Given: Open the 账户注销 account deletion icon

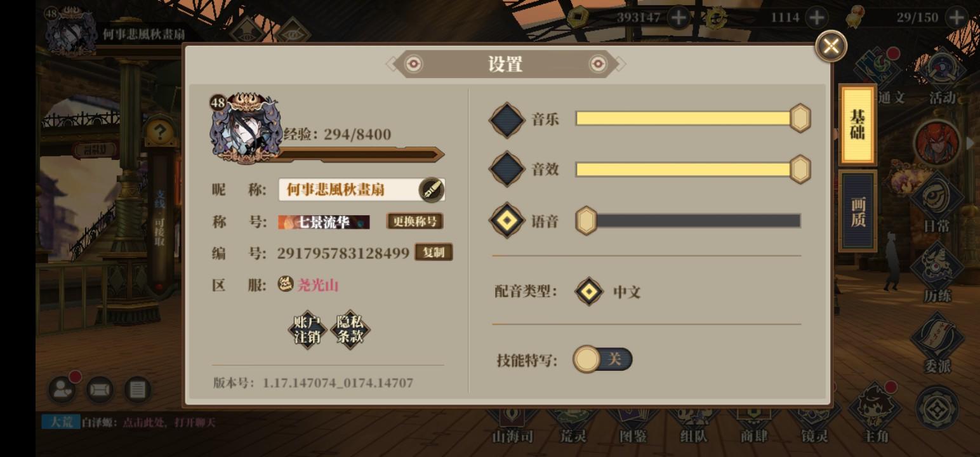Looking at the screenshot, I should click(307, 329).
